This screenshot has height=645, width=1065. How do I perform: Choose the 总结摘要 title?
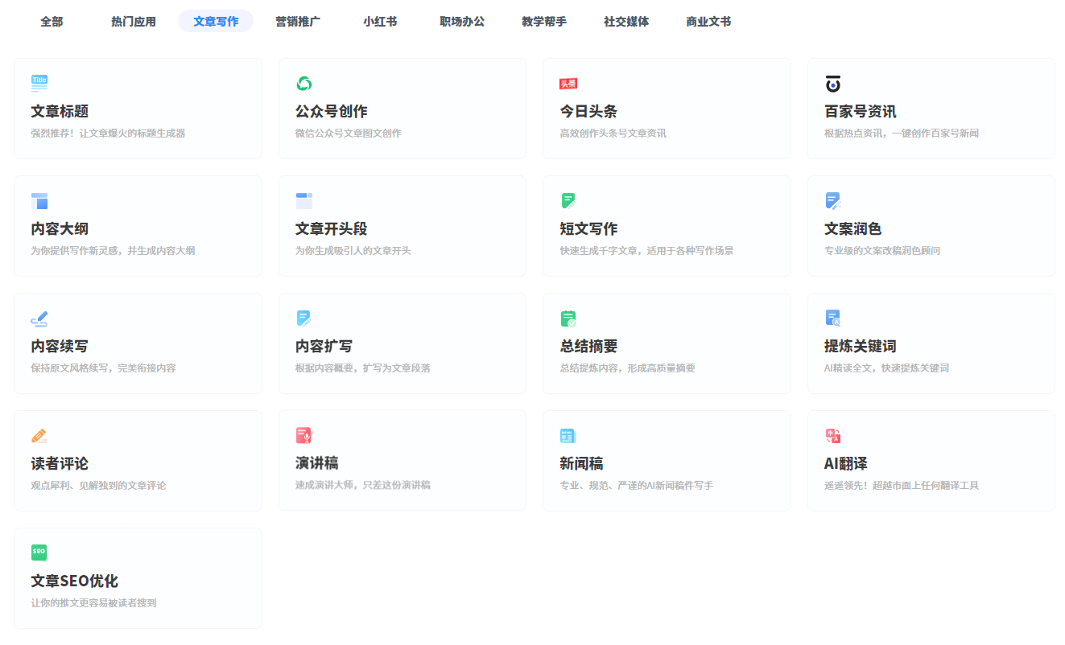click(x=588, y=347)
